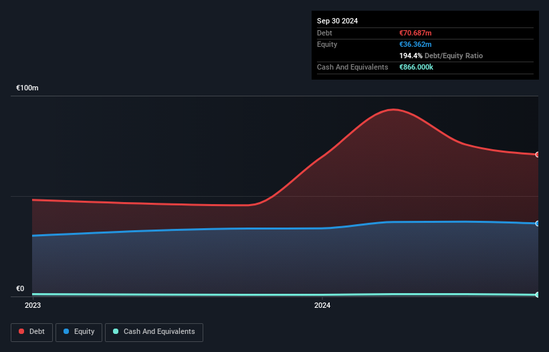The width and height of the screenshot is (549, 352).
Task: Click Cash And Equivalents label in tooltip
Action: point(352,67)
